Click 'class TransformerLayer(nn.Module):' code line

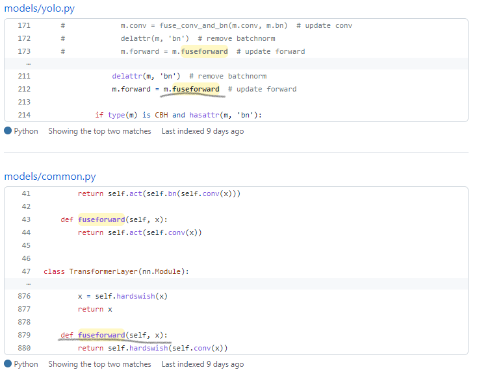pos(116,271)
